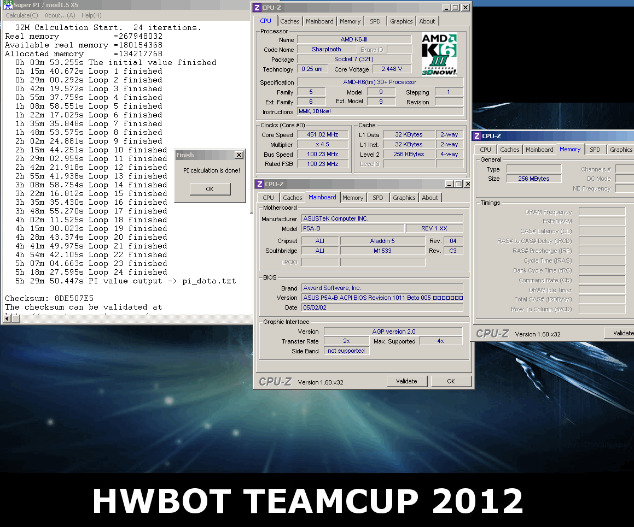Screen dimensions: 634x527
Task: Open CPU tab in right CPU-Z Memory window
Action: pyautogui.click(x=485, y=150)
